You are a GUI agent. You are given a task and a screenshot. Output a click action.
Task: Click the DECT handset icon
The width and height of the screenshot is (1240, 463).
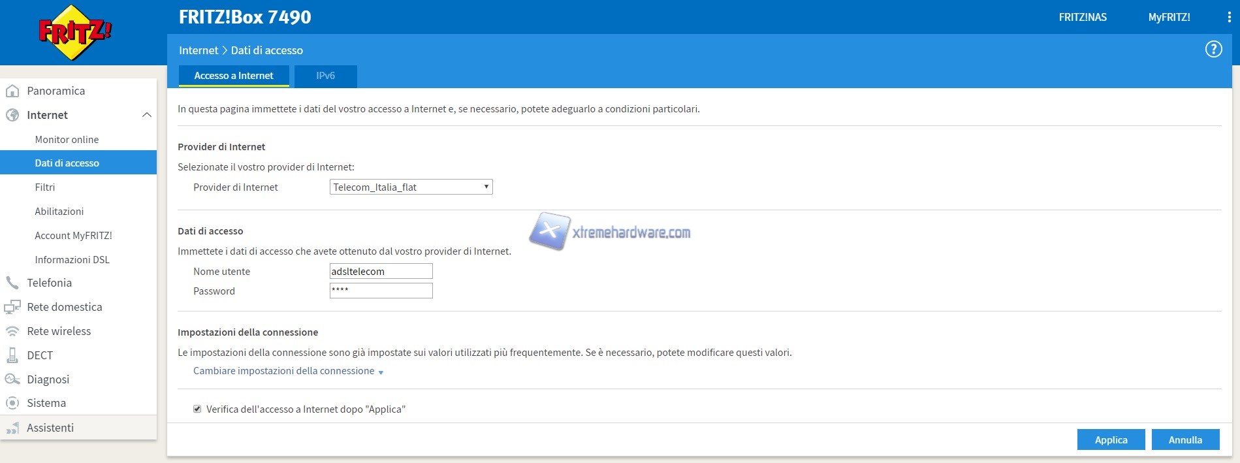(12, 355)
